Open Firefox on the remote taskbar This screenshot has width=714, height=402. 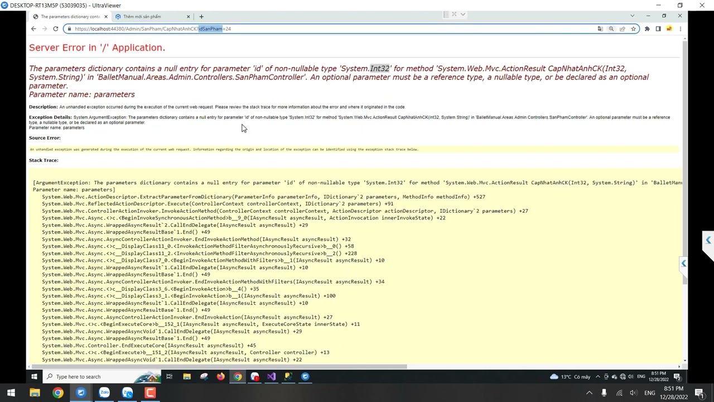221,376
